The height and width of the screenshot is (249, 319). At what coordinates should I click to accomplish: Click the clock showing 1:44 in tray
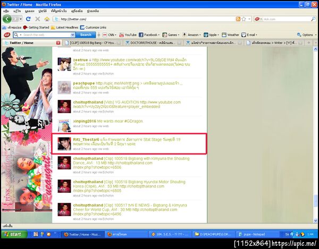coord(310,234)
